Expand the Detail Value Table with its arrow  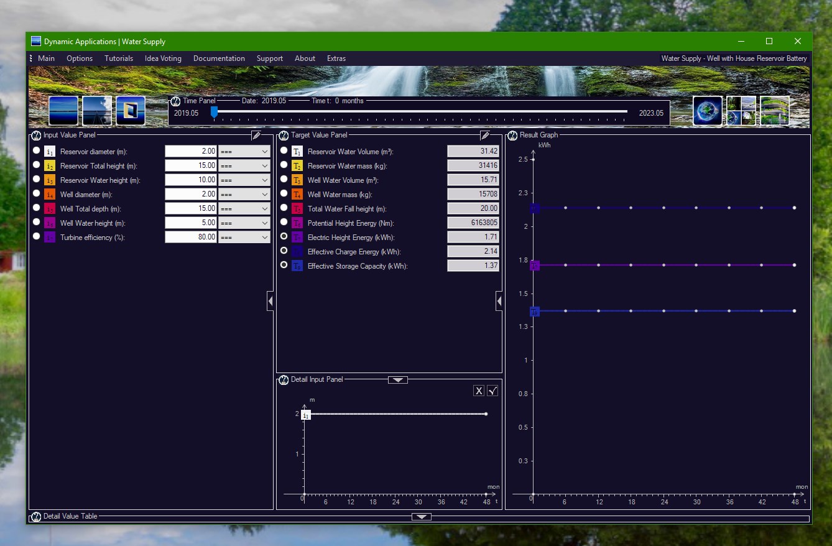pos(422,517)
